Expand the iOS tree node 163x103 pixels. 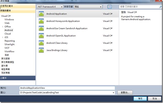point(3,37)
